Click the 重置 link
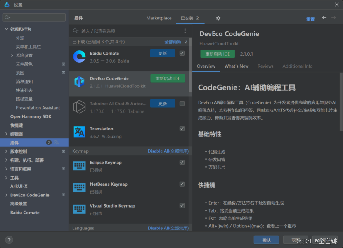Viewport: 343px width, 248px height. [x=310, y=19]
